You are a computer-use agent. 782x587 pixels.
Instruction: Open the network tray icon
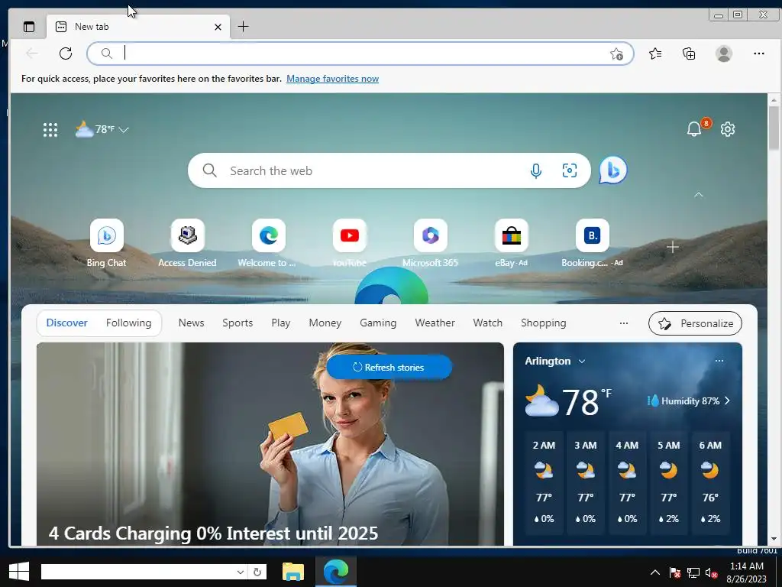693,572
